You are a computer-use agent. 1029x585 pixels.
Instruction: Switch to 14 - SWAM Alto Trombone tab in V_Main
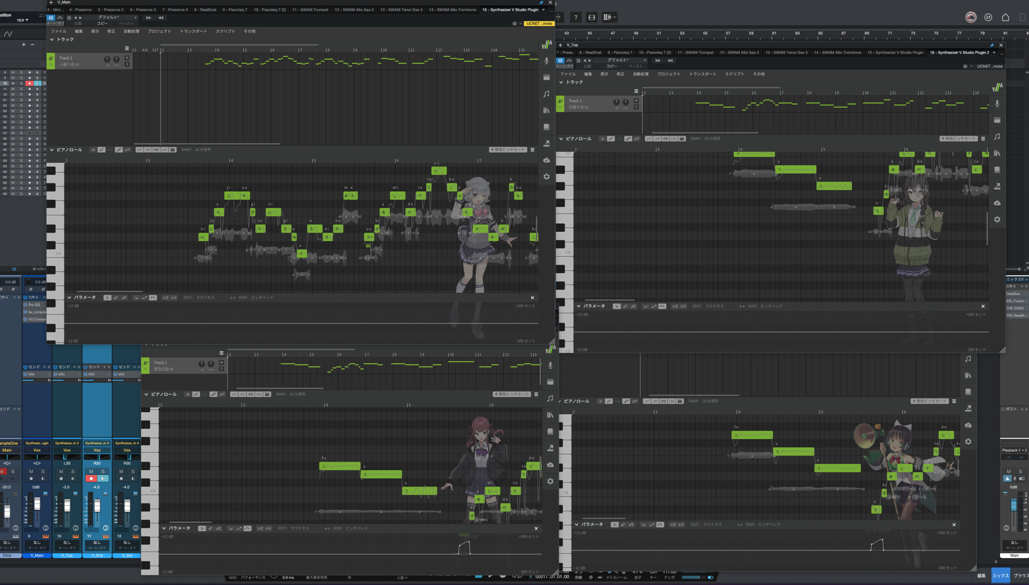(x=452, y=10)
